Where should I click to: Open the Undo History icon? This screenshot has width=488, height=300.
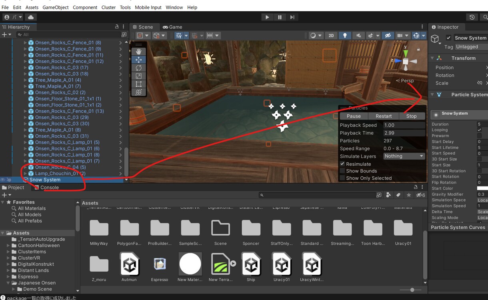pos(472,17)
